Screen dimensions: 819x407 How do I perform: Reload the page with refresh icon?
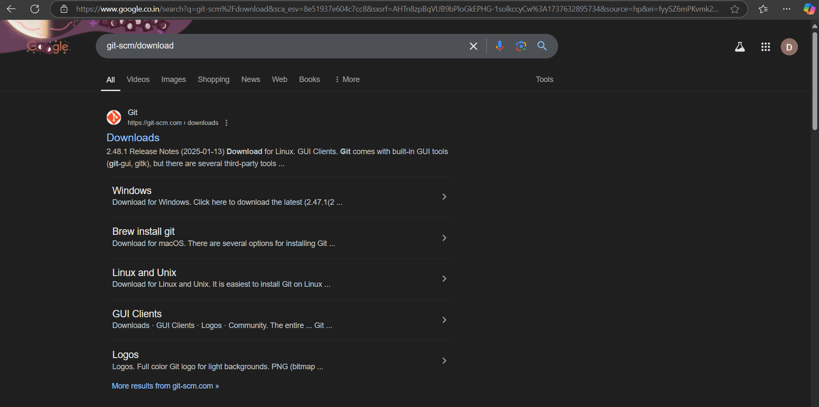tap(35, 9)
